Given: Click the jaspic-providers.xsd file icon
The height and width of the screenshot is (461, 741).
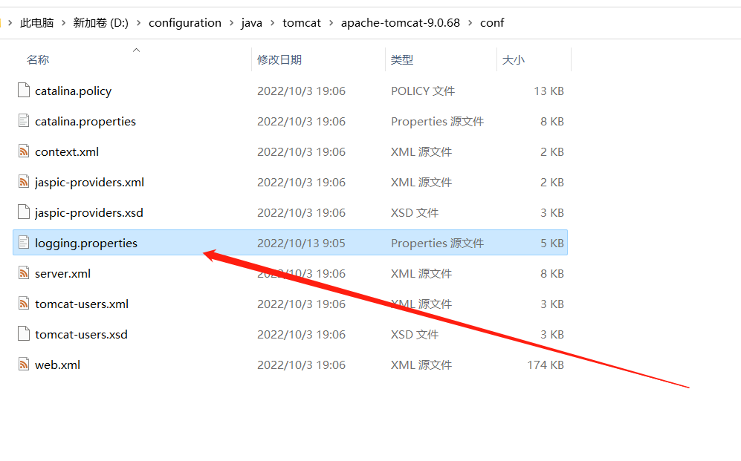Looking at the screenshot, I should [24, 212].
